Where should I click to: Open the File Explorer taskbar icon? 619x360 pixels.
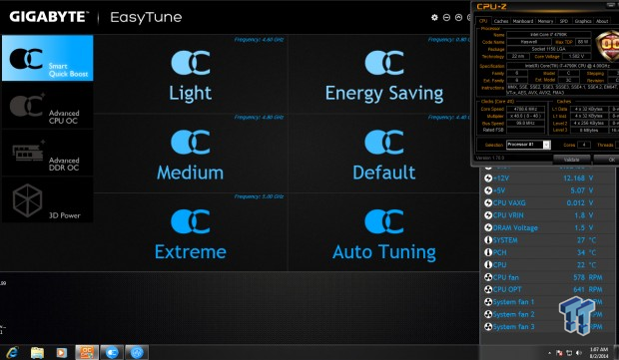[x=37, y=352]
